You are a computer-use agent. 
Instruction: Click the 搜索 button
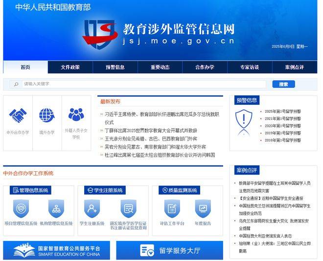[x=284, y=84]
